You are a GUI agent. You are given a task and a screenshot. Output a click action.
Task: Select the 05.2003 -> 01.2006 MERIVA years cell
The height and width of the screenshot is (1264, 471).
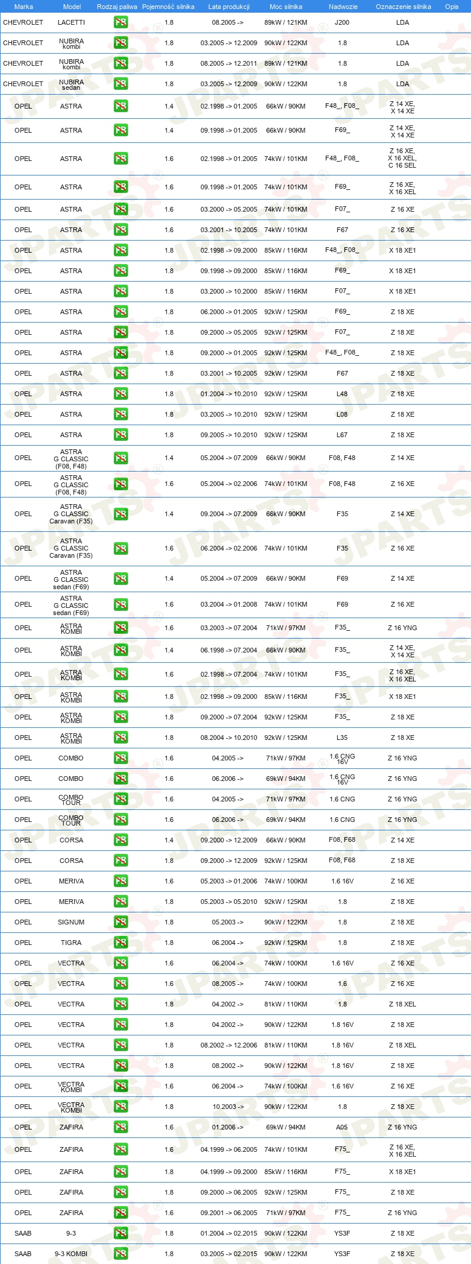click(x=229, y=881)
